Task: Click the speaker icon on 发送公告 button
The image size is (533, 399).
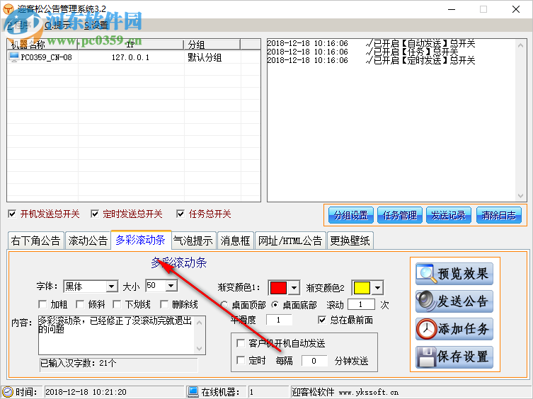Action: [427, 301]
